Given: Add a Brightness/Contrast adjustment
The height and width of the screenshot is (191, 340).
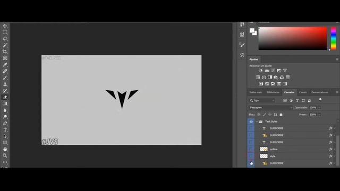Looking at the screenshot, I should [x=261, y=71].
